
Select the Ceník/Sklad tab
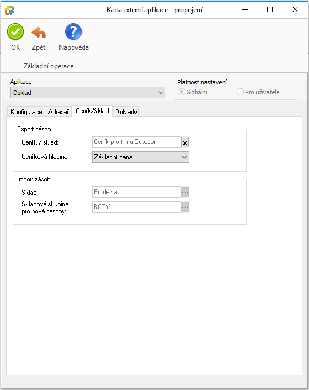click(92, 111)
